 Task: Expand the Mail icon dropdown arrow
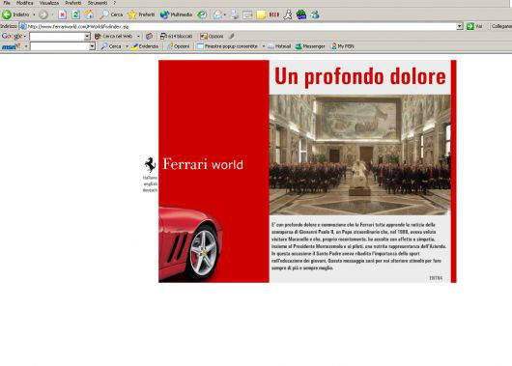[x=225, y=14]
